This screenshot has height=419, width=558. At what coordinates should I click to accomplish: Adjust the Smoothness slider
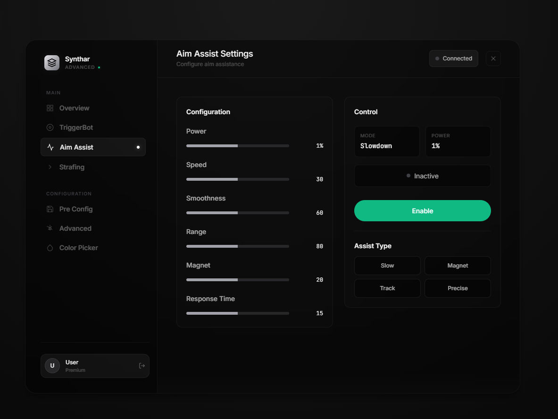(x=238, y=213)
